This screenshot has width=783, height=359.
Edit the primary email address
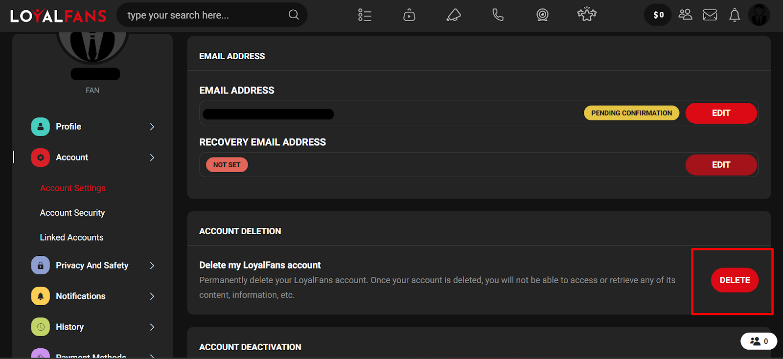click(721, 113)
